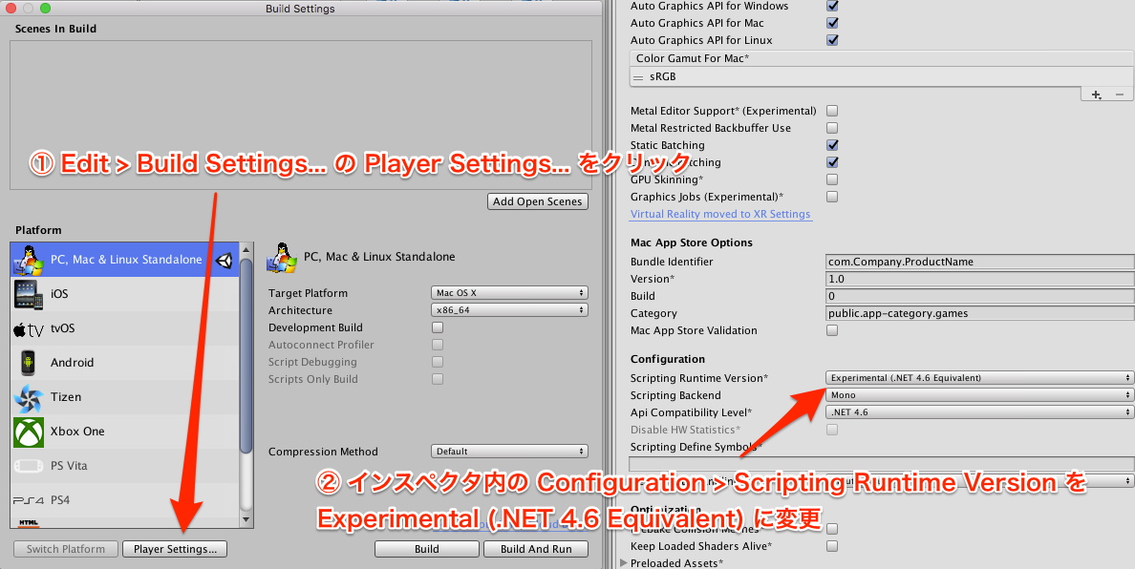The image size is (1135, 569).
Task: Click the Player Settings button
Action: click(175, 549)
